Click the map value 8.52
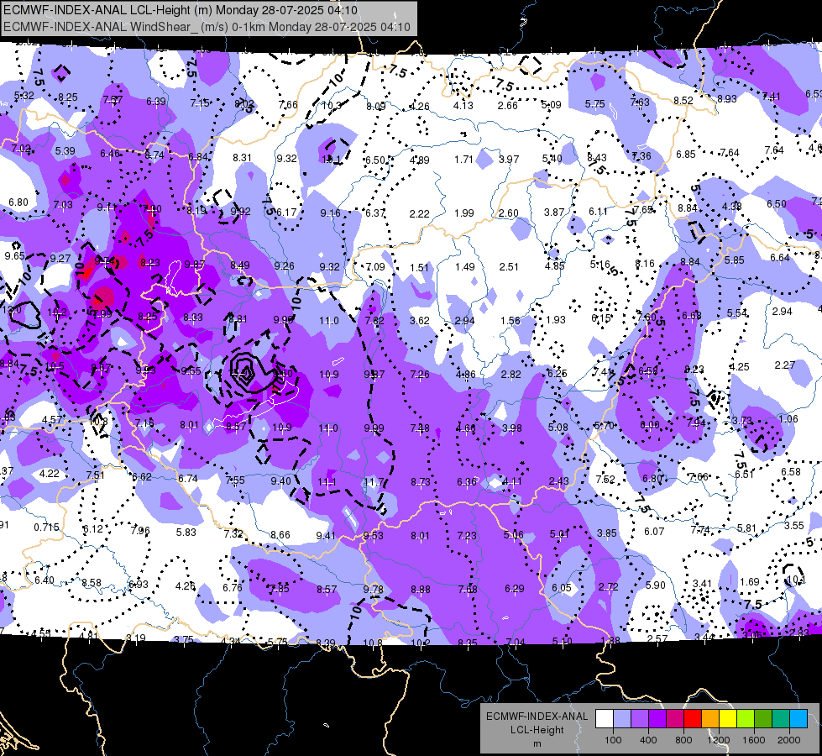This screenshot has height=756, width=822. coord(683,100)
